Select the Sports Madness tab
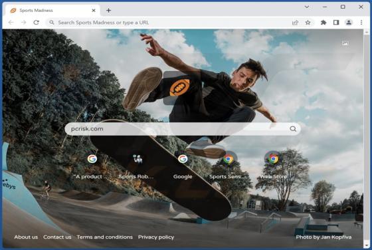372x250 pixels. (52, 10)
